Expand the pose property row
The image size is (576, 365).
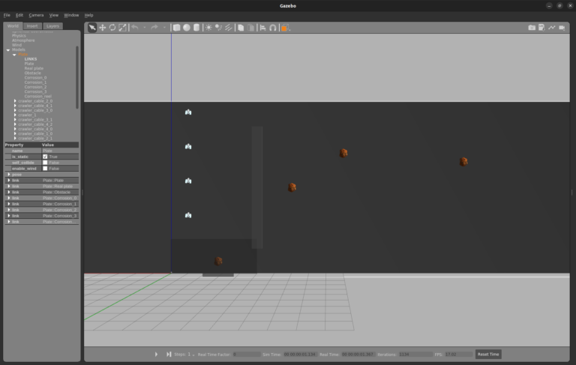[x=9, y=175]
